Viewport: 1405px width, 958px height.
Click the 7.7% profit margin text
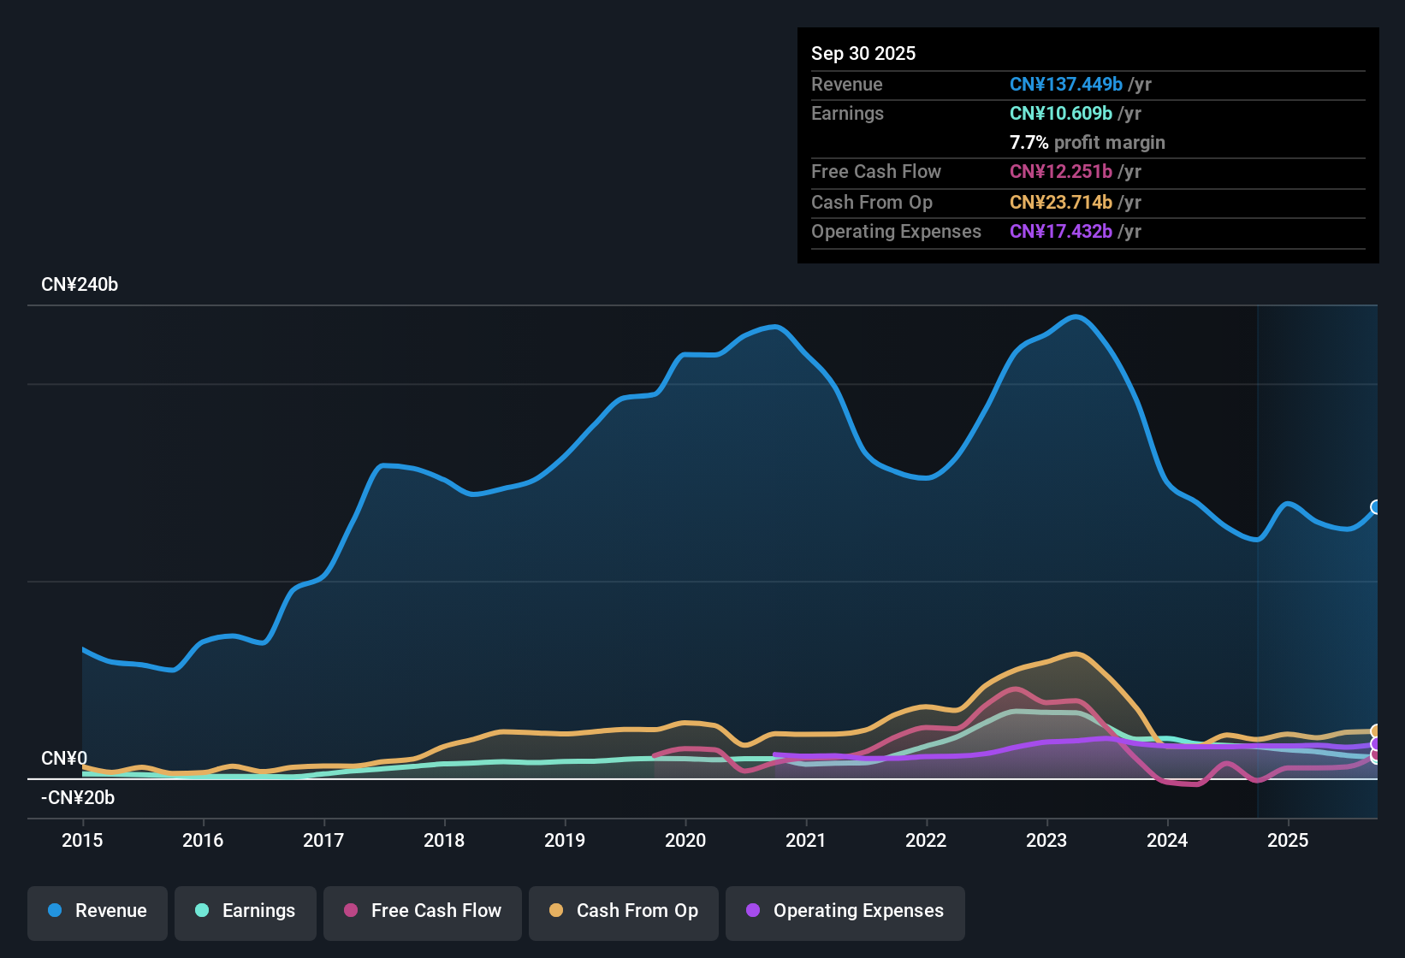coord(1087,143)
